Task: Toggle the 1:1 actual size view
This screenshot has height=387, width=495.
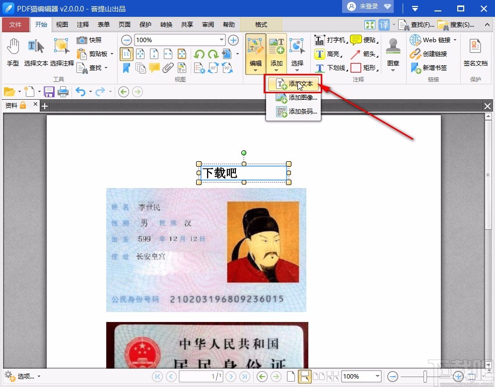Action: (x=127, y=54)
